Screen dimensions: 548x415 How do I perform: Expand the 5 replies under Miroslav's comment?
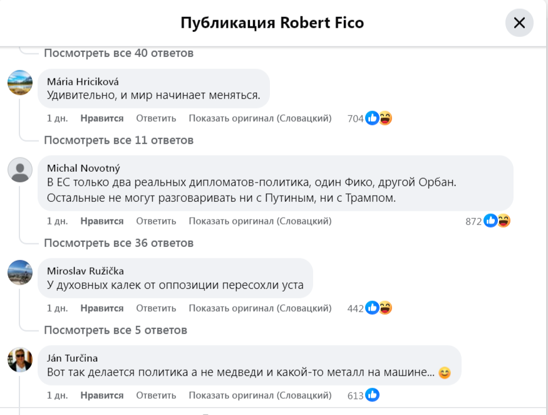[115, 330]
